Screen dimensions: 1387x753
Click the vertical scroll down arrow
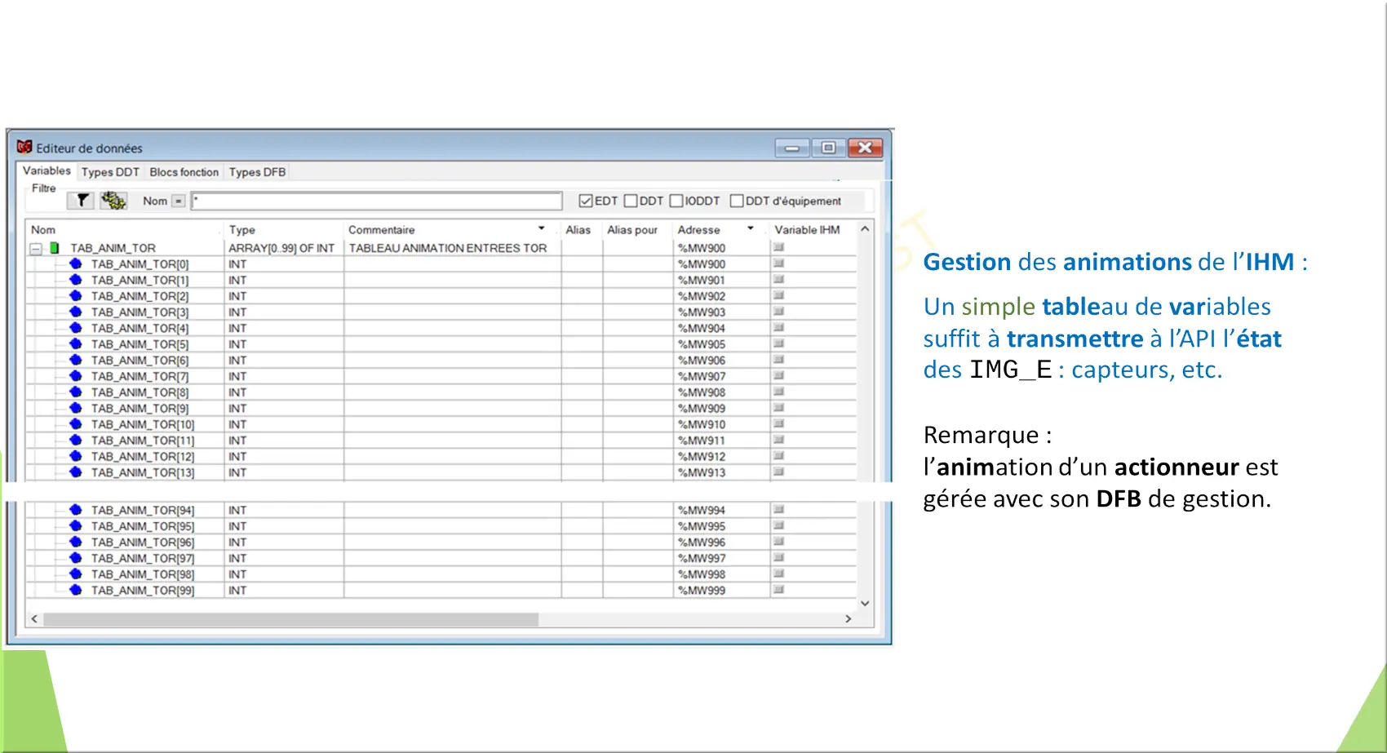[865, 604]
